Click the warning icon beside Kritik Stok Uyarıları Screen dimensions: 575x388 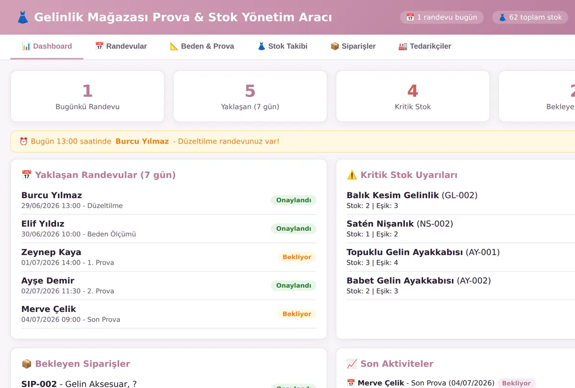352,175
